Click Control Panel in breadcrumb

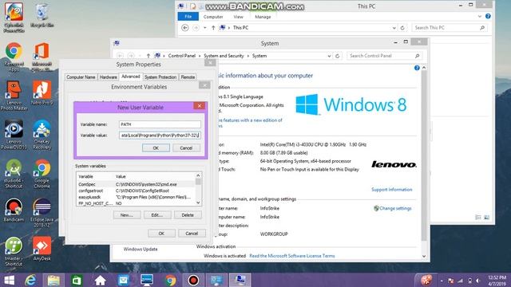(181, 56)
